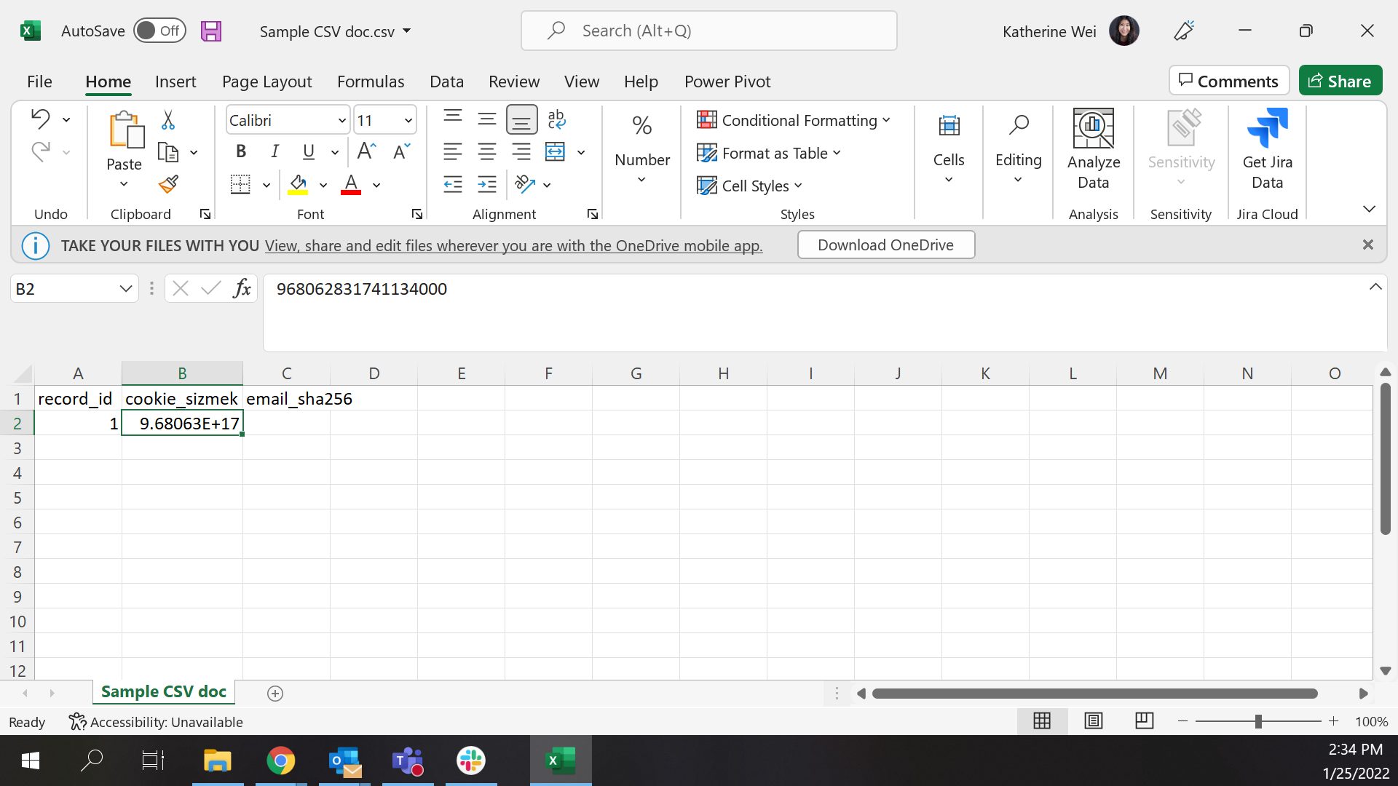Screen dimensions: 1398x786
Task: Open the font name dropdown
Action: point(341,119)
